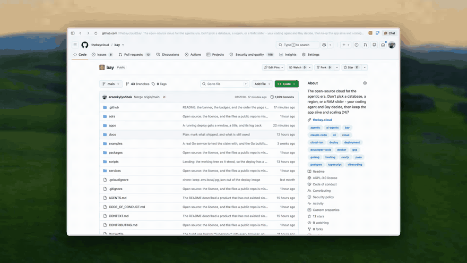Viewport: 467px width, 263px height.
Task: Open the thebay.cloud website link
Action: click(322, 120)
